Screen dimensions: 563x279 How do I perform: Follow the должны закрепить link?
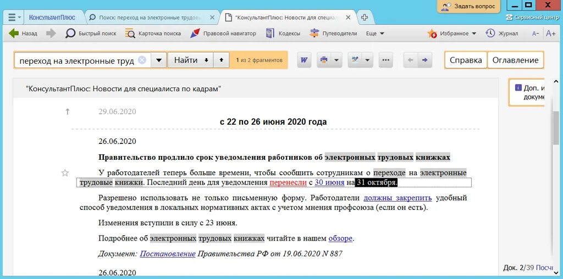tap(398, 198)
